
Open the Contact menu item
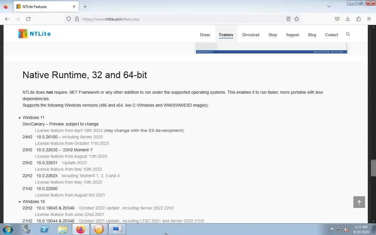[332, 35]
